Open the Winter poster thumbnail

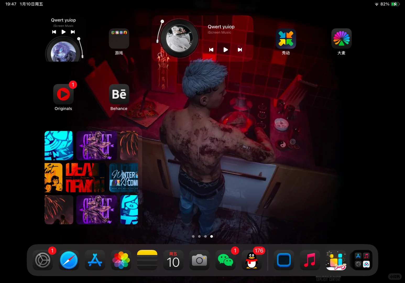124,178
